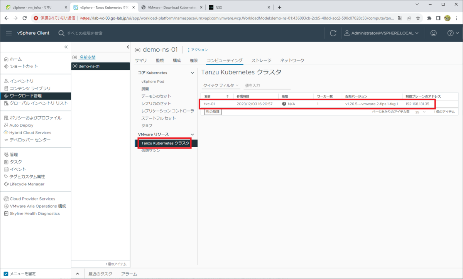The height and width of the screenshot is (279, 463).
Task: Select demo-ns-01 namespace in list
Action: point(100,66)
